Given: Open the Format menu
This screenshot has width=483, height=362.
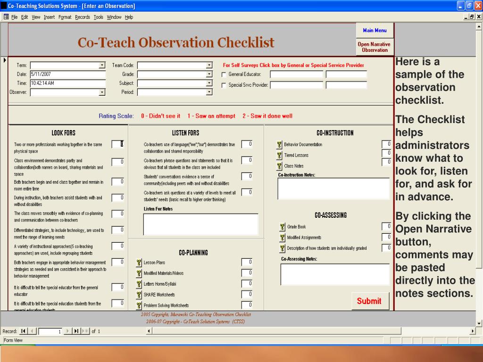Looking at the screenshot, I should pyautogui.click(x=65, y=17).
